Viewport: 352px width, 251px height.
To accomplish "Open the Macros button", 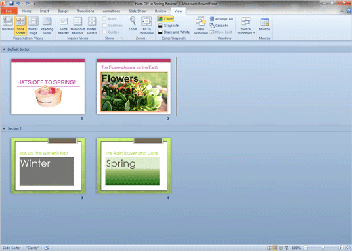I will point(265,24).
